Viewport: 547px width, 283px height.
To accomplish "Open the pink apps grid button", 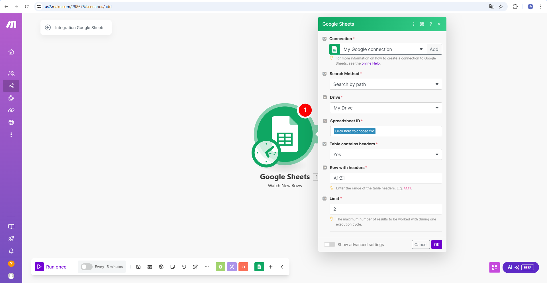I will coord(495,267).
